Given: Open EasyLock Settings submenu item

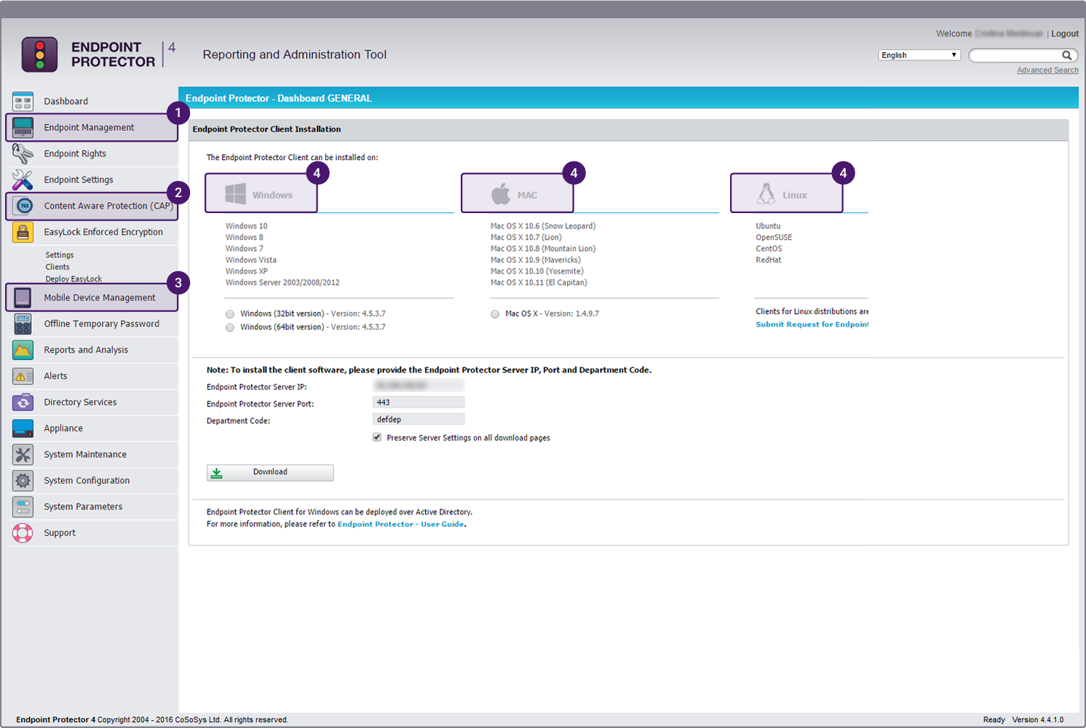Looking at the screenshot, I should click(60, 255).
